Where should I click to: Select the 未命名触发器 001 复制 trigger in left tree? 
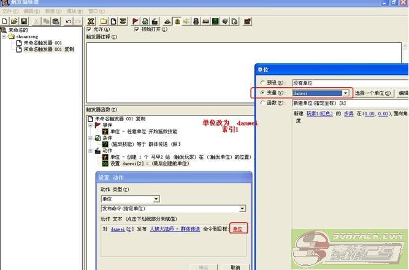[x=48, y=49]
